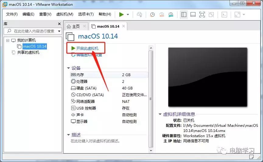The width and height of the screenshot is (263, 162).
Task: Select 共享的虚拟机 in the library tree
Action: point(28,52)
